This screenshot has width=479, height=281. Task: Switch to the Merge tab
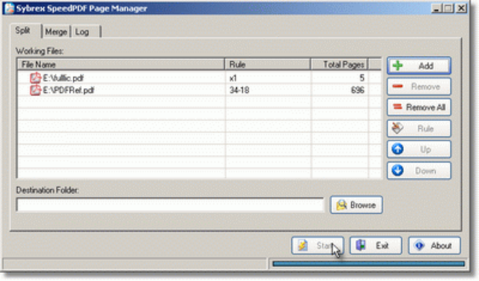[x=56, y=32]
